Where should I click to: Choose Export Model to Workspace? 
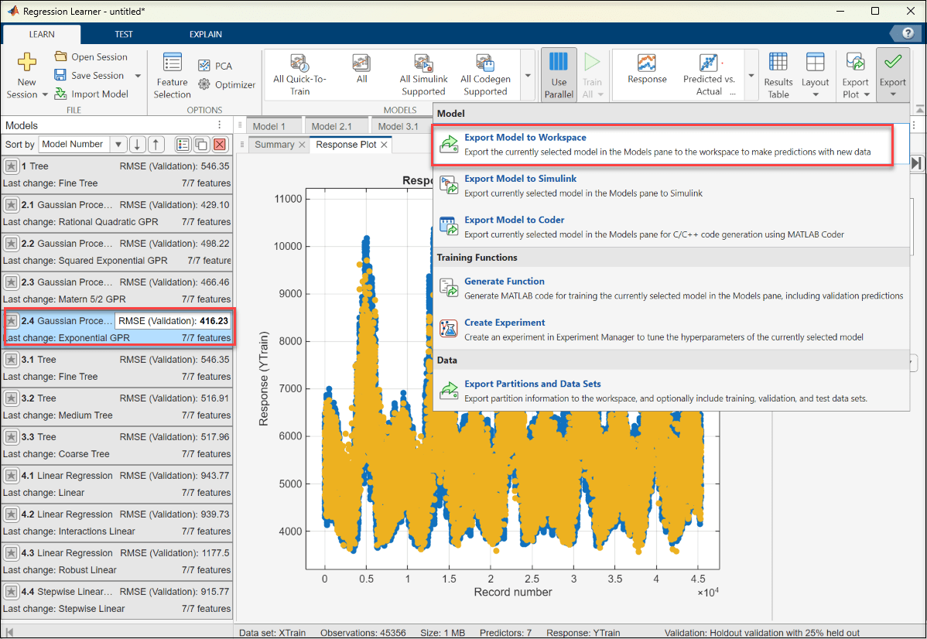(x=525, y=138)
